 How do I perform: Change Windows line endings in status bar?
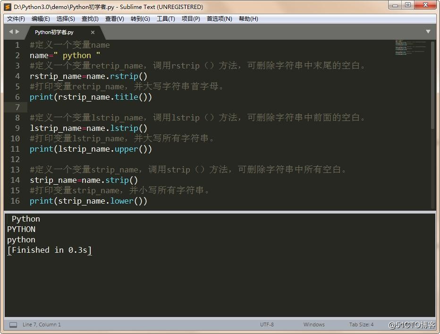(314, 325)
